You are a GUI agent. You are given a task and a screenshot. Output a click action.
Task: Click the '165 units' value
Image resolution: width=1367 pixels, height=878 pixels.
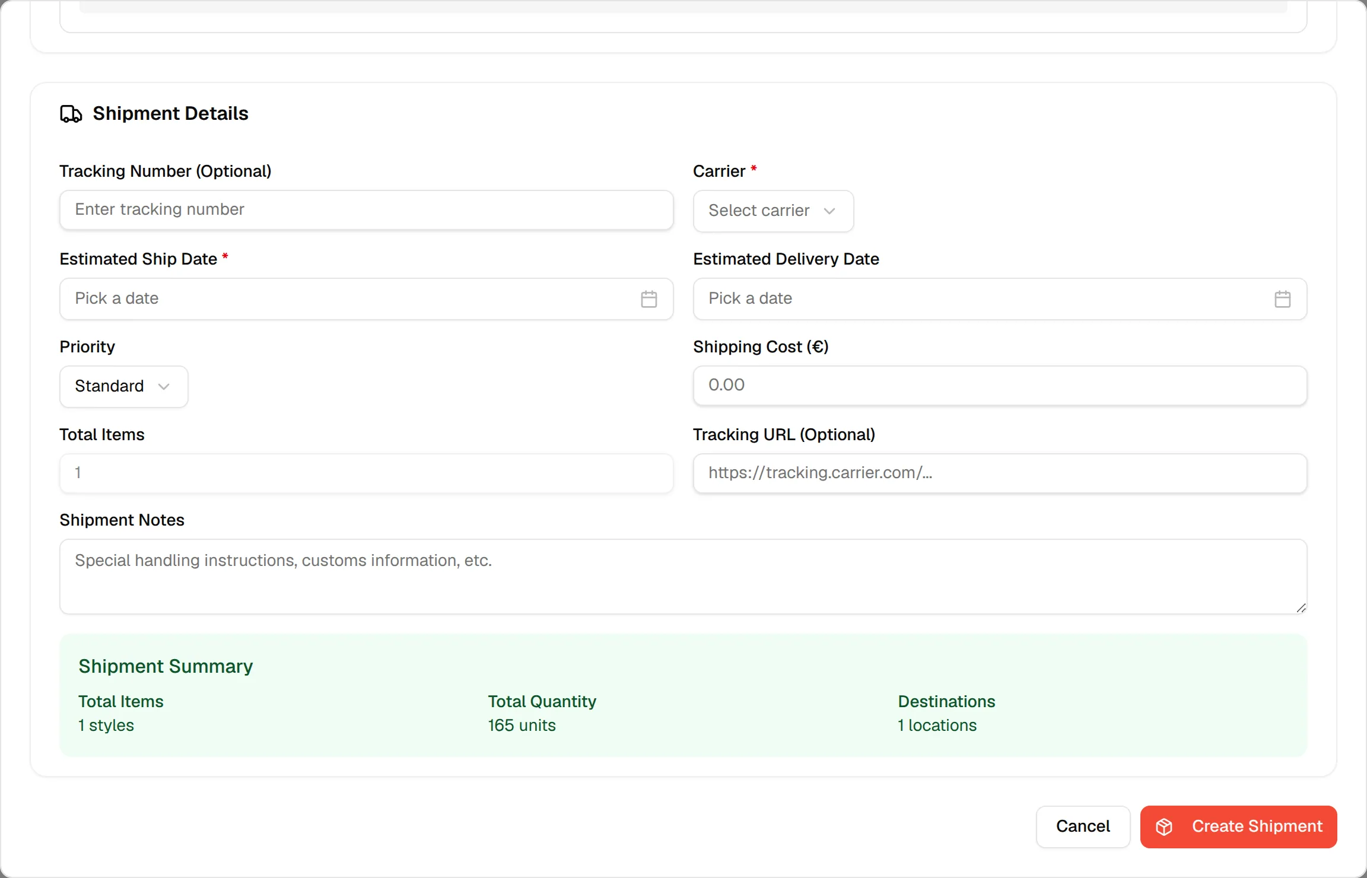pyautogui.click(x=522, y=726)
